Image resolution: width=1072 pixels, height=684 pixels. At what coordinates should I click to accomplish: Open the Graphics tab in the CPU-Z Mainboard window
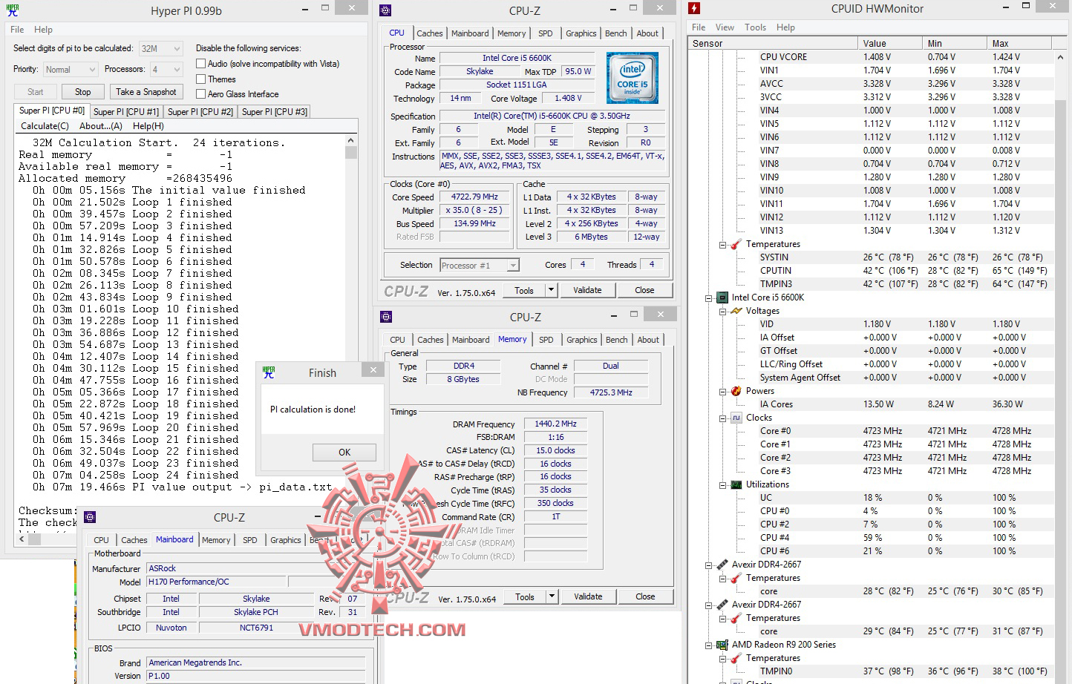click(286, 540)
